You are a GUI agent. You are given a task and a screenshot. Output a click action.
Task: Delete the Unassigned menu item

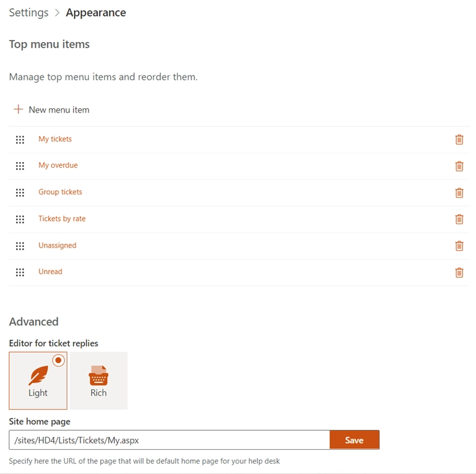(459, 246)
